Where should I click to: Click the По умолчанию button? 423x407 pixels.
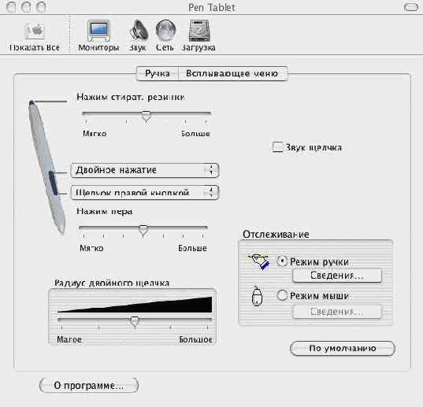click(343, 348)
